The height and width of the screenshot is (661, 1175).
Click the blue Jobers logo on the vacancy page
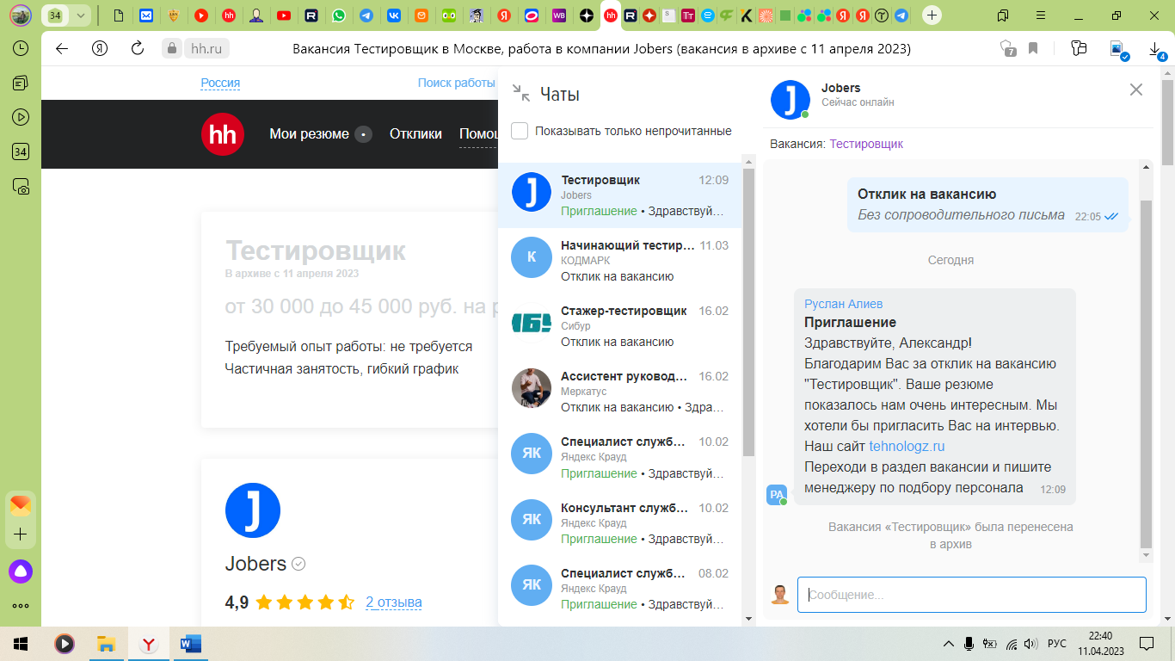point(253,510)
